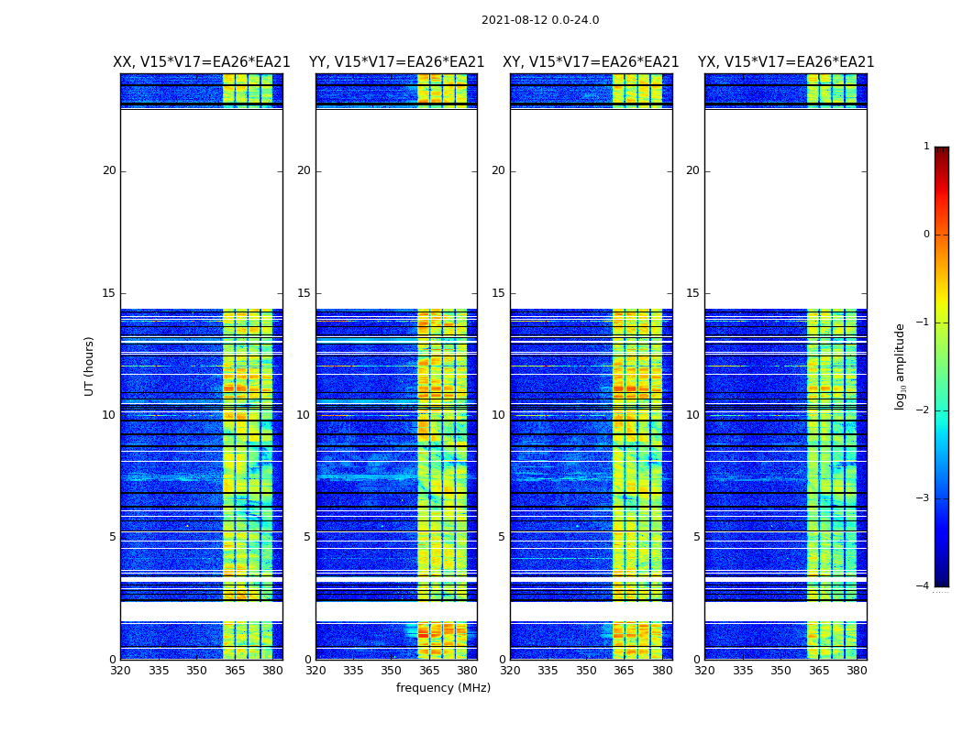963x733 pixels.
Task: Click the XY panel title text
Action: [x=591, y=62]
